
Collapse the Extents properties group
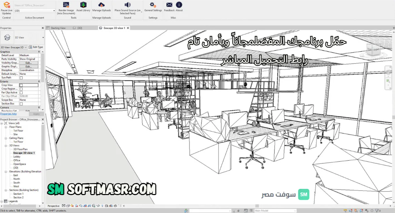39,82
